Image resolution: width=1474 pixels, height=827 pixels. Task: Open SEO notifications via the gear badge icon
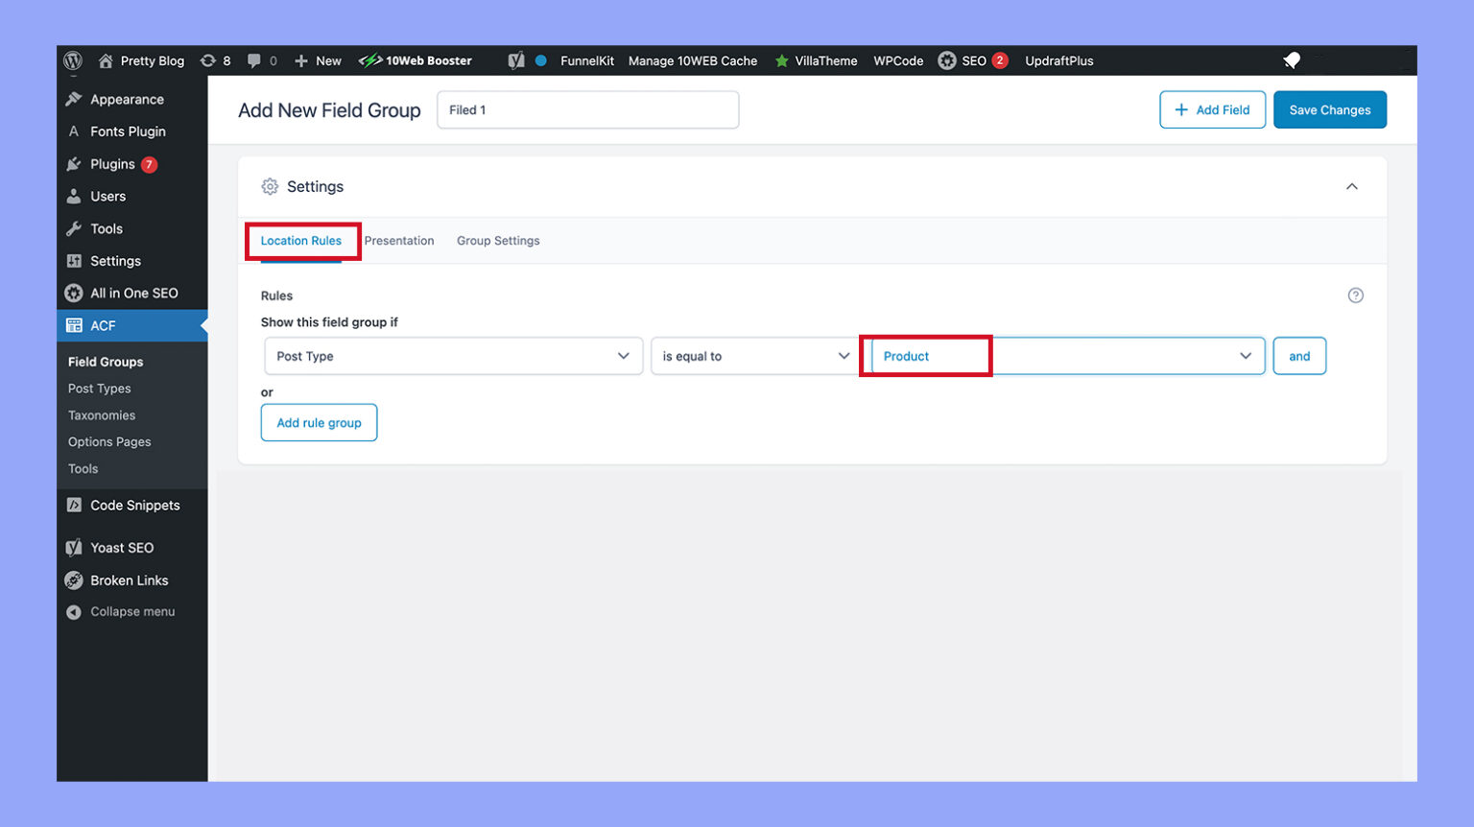point(947,59)
